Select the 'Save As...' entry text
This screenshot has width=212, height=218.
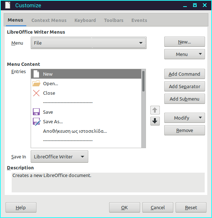coord(53,122)
